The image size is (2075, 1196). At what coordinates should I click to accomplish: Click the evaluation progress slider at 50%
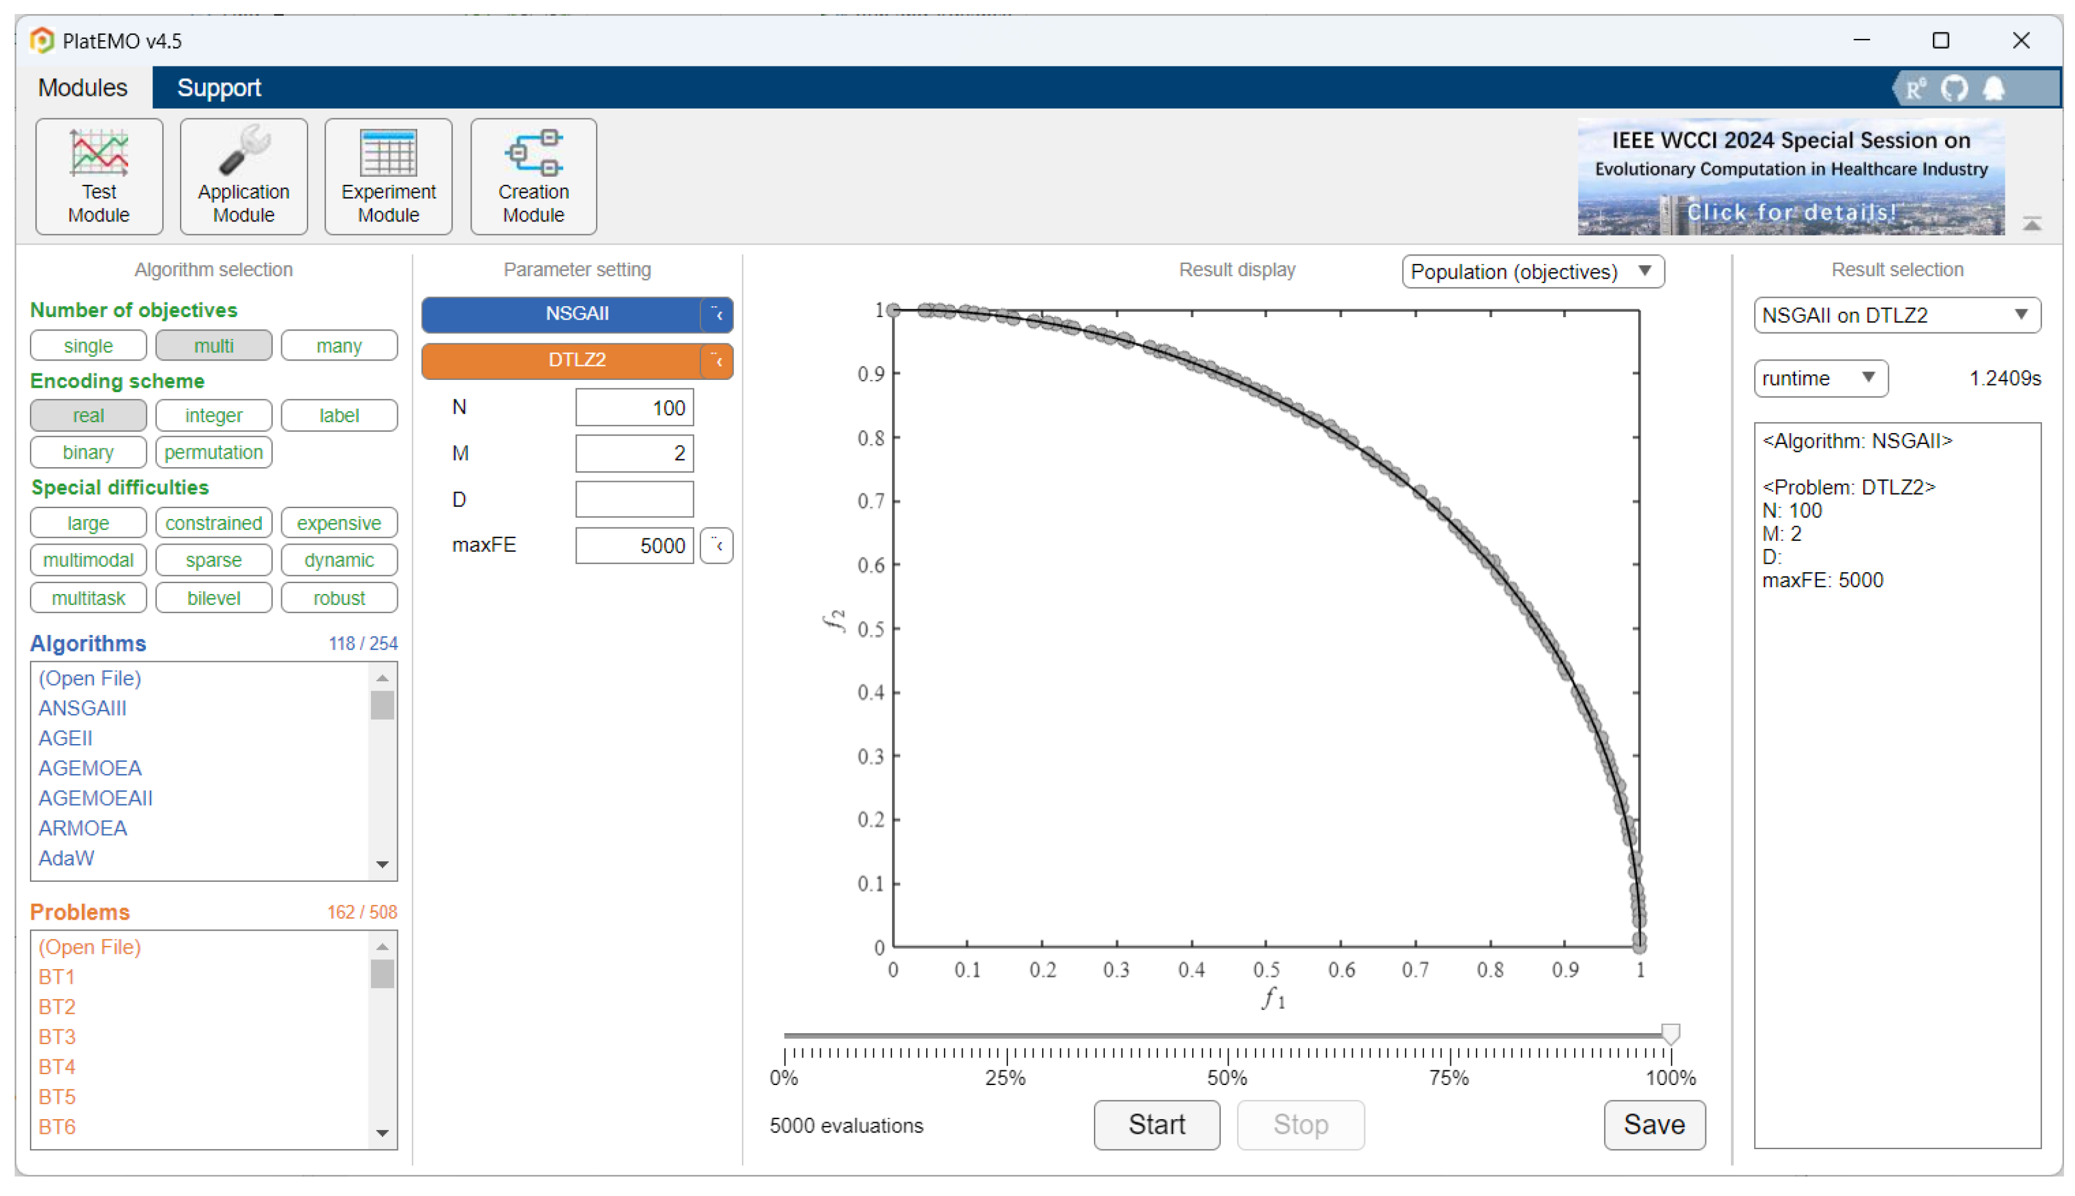(x=1228, y=1036)
